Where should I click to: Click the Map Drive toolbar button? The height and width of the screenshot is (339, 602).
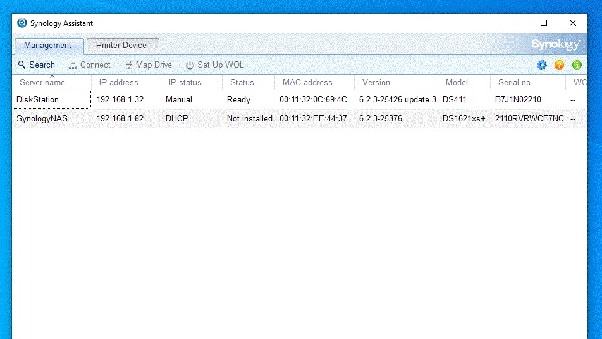click(x=148, y=65)
